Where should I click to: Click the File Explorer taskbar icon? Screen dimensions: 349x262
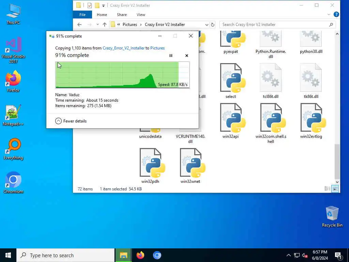[x=123, y=255]
